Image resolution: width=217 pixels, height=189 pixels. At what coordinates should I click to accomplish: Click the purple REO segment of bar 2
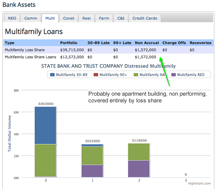coord(139,169)
